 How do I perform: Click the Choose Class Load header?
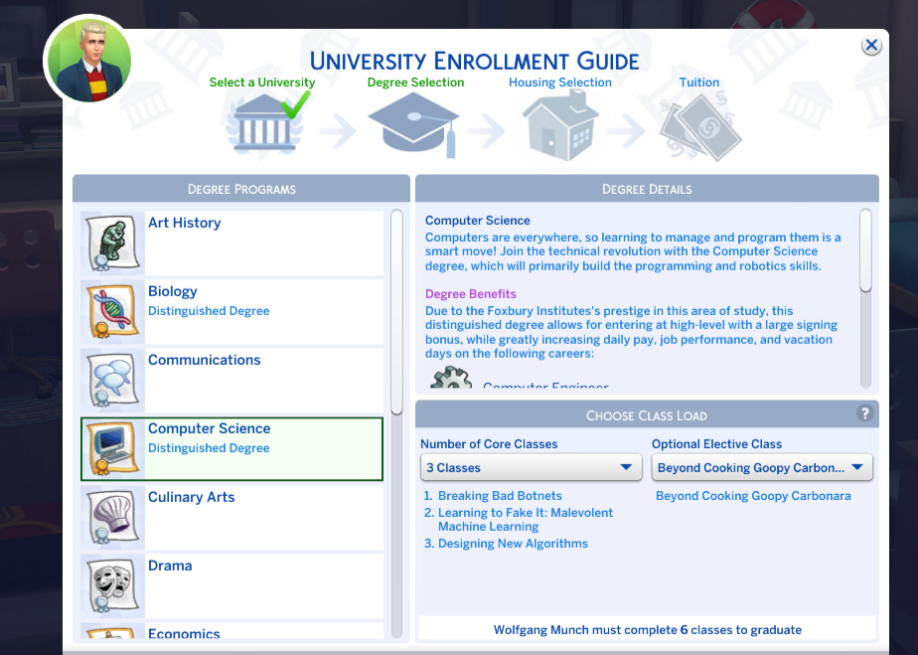tap(647, 415)
